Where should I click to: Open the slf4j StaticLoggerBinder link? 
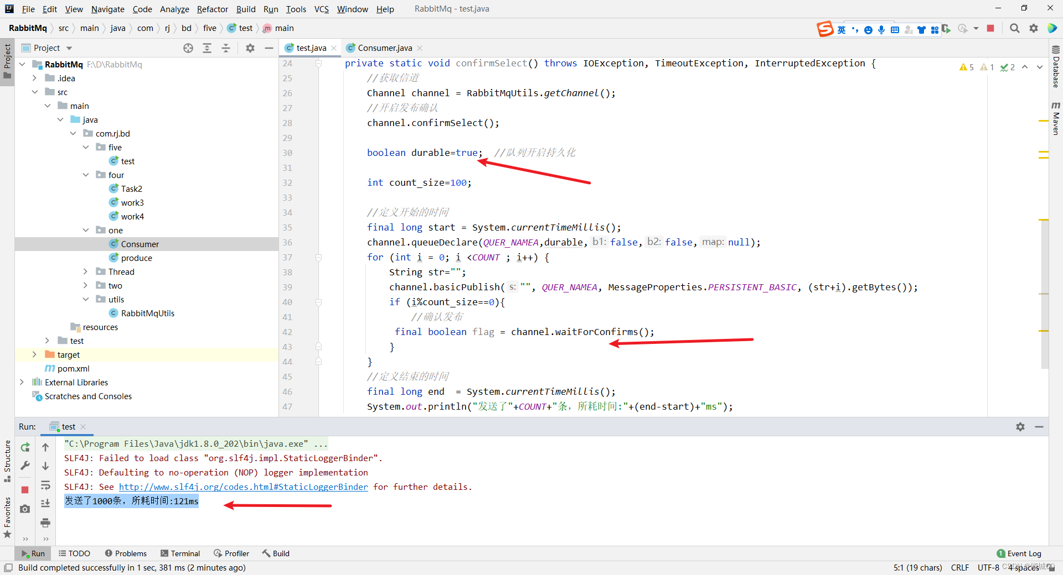tap(244, 487)
